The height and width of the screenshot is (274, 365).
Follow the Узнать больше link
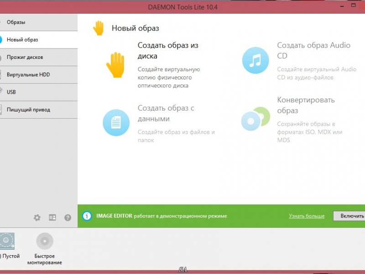tap(307, 216)
